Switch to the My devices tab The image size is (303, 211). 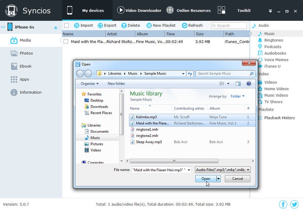click(87, 11)
